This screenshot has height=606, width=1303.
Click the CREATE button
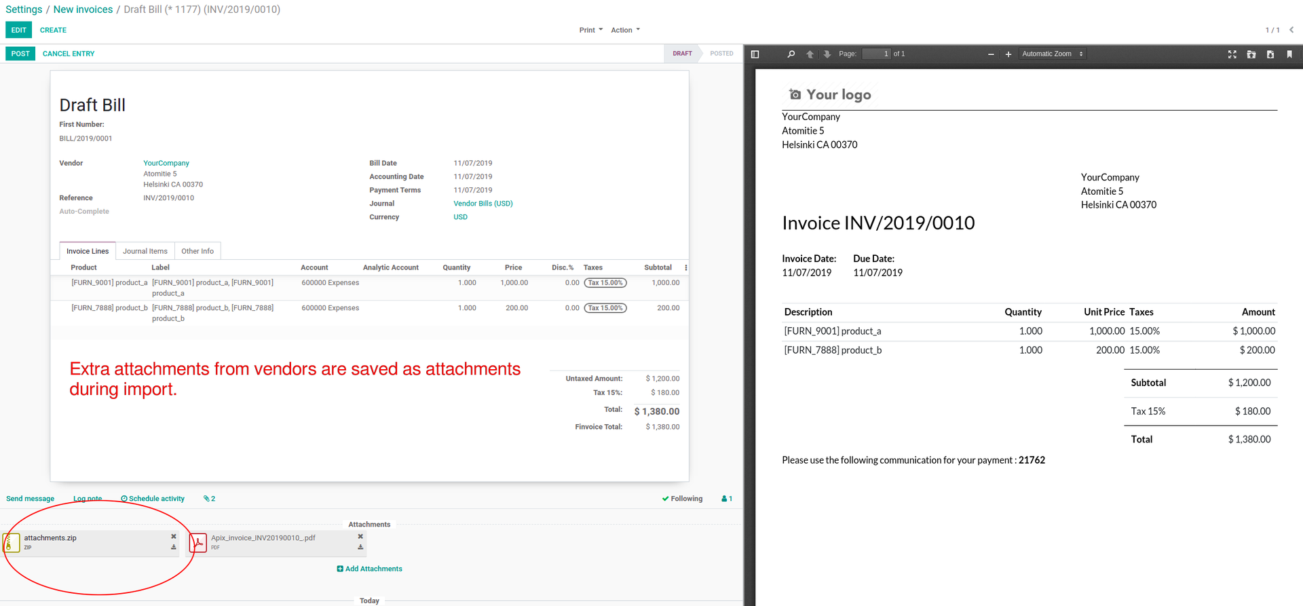pos(53,30)
